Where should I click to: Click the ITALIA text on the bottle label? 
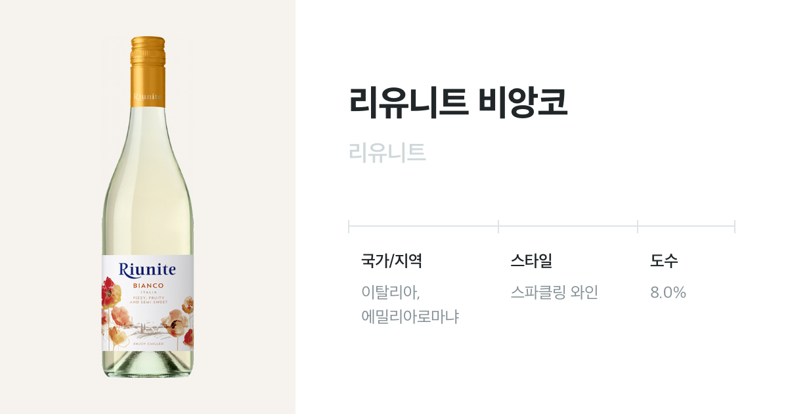pyautogui.click(x=148, y=292)
